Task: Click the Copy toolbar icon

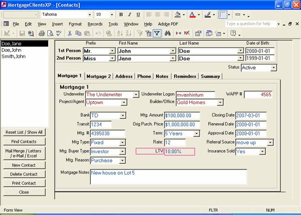Action: (x=78, y=33)
